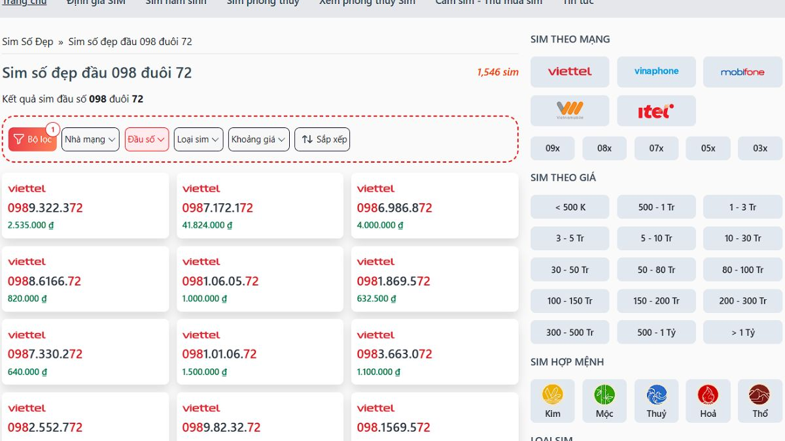Open SIM number 0989.82.32.72
The width and height of the screenshot is (785, 441).
point(260,417)
